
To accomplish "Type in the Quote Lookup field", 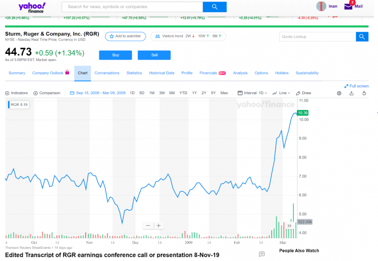I will pos(318,37).
